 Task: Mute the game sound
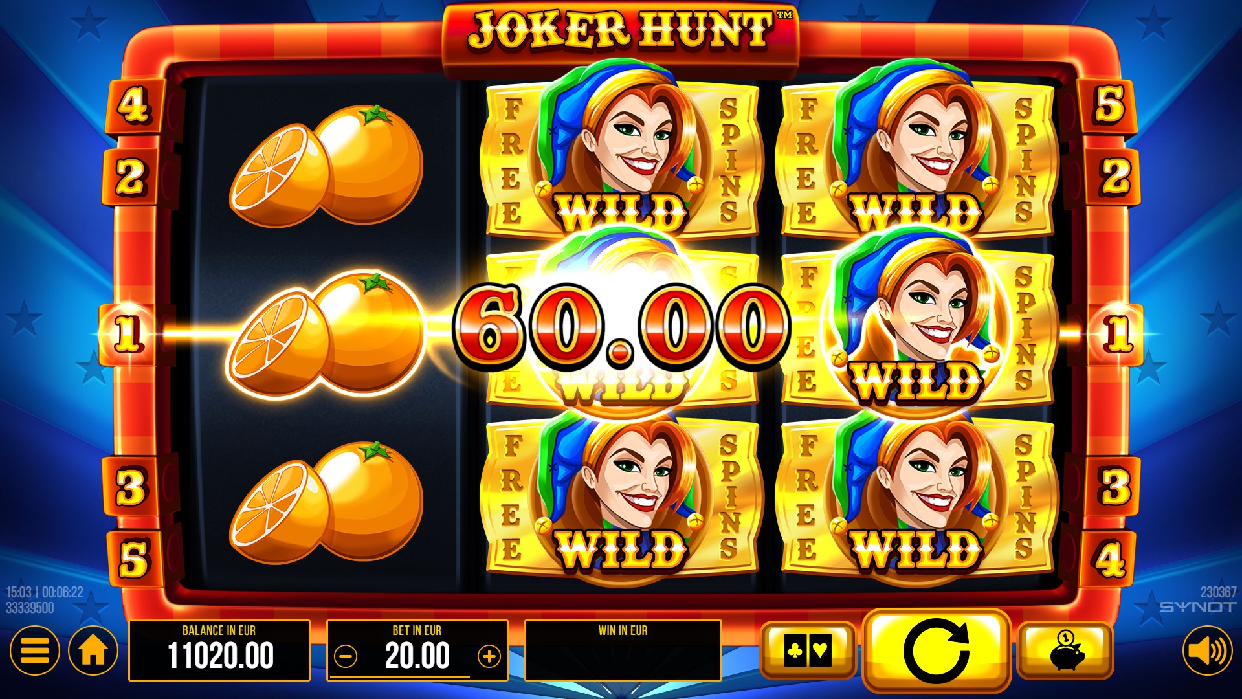1207,650
